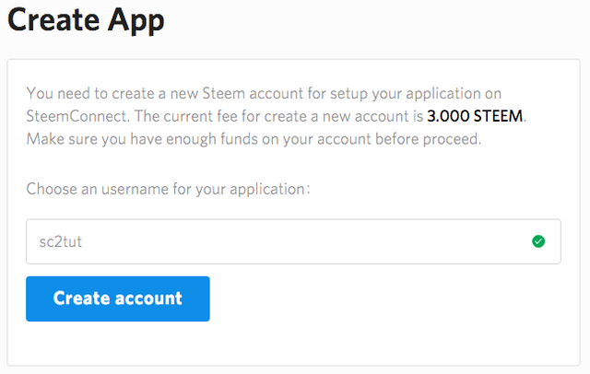Click the sentence starting Make sure you have

(254, 139)
